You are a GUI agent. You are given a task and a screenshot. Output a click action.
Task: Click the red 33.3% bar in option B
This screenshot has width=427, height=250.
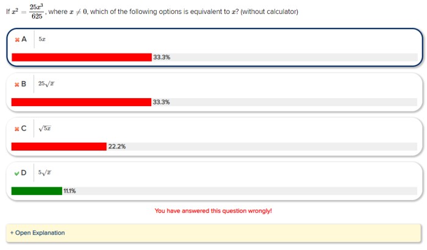81,102
